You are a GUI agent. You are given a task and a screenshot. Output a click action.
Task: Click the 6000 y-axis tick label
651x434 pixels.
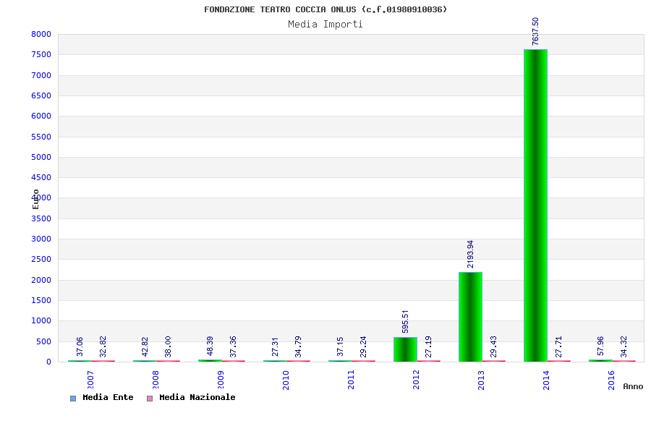pyautogui.click(x=41, y=116)
